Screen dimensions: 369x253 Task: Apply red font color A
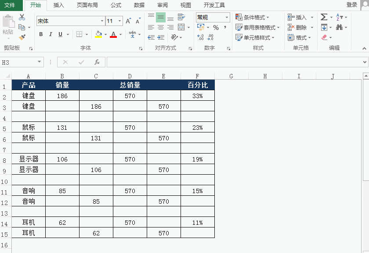[113, 34]
